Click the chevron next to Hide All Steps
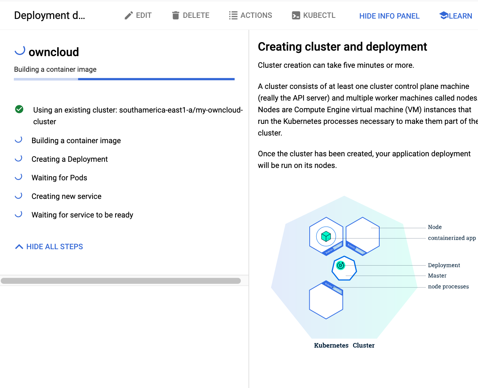The height and width of the screenshot is (388, 478). pyautogui.click(x=19, y=247)
